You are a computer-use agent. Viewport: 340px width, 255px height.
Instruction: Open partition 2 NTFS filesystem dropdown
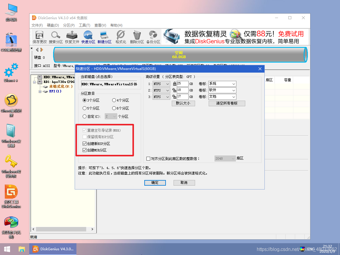161,90
